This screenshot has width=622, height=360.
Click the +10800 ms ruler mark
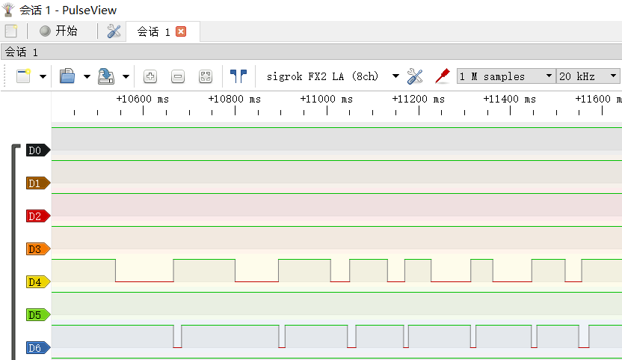235,99
